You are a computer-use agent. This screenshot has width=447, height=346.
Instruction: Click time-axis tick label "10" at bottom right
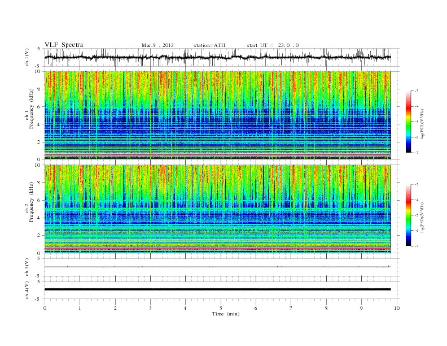tap(397, 308)
